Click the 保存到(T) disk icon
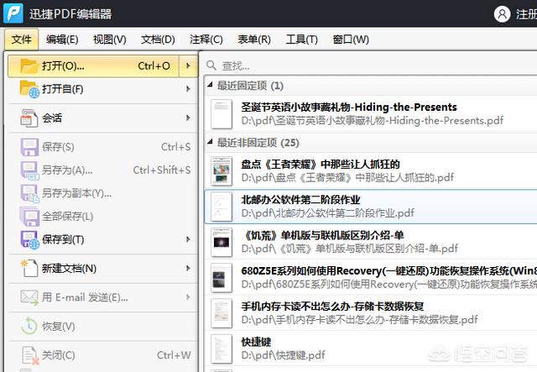 coord(29,239)
